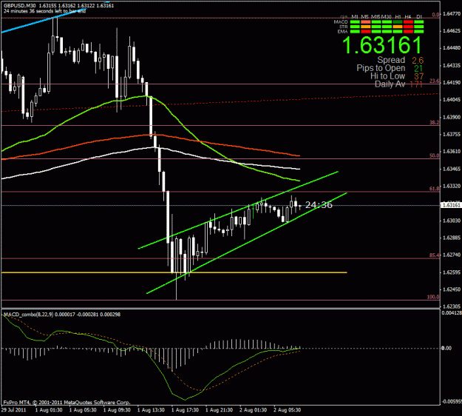Click the 1.64770 price axis label
The height and width of the screenshot is (416, 462).
coord(452,13)
